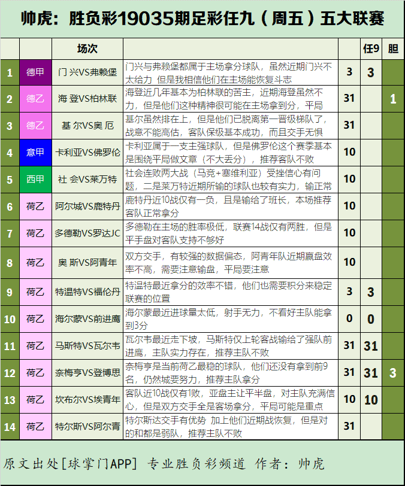Click the 任9 value 3 for 门兴VS弗赖堡

(371, 72)
